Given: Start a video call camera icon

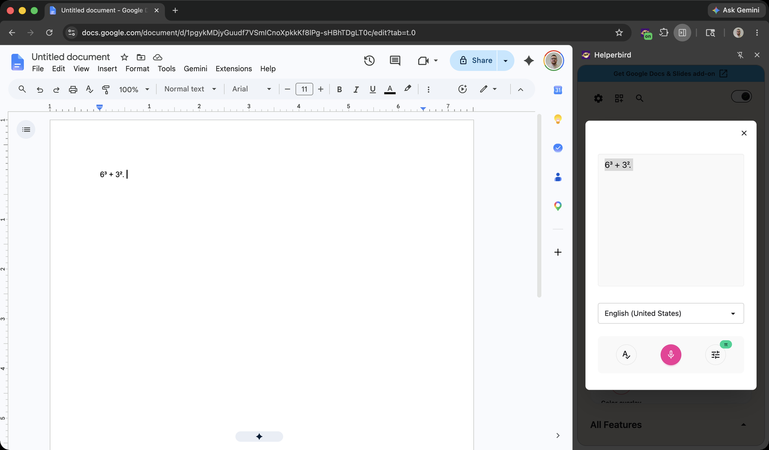Looking at the screenshot, I should 423,61.
